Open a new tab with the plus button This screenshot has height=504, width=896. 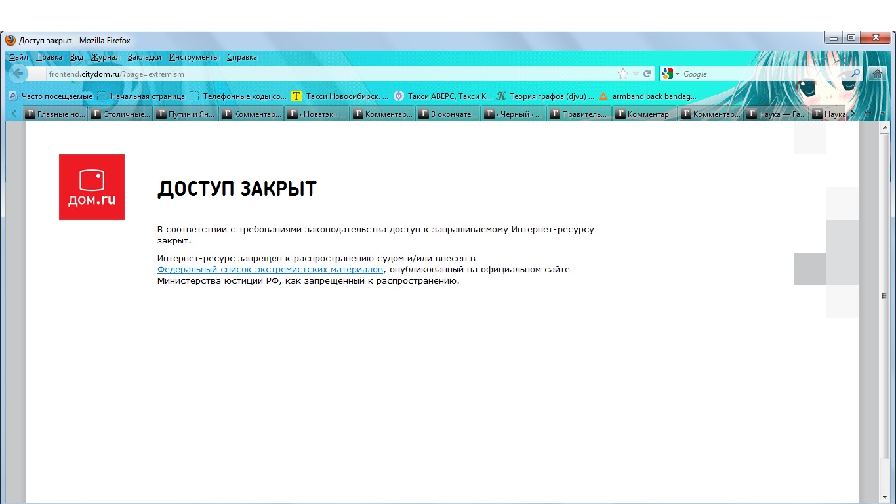(x=868, y=114)
